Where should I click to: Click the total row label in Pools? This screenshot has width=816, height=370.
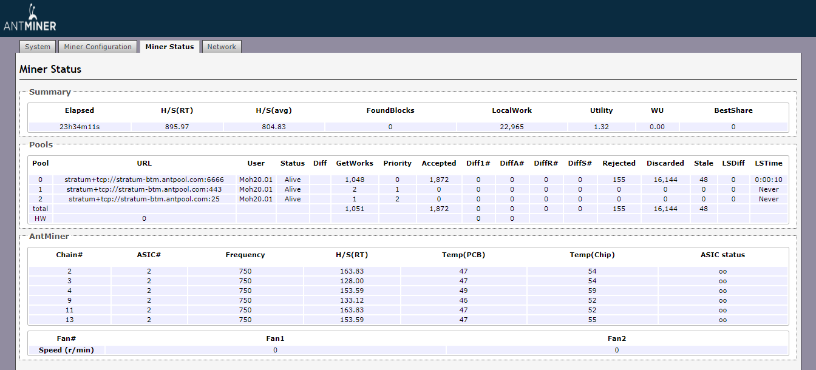(x=40, y=209)
